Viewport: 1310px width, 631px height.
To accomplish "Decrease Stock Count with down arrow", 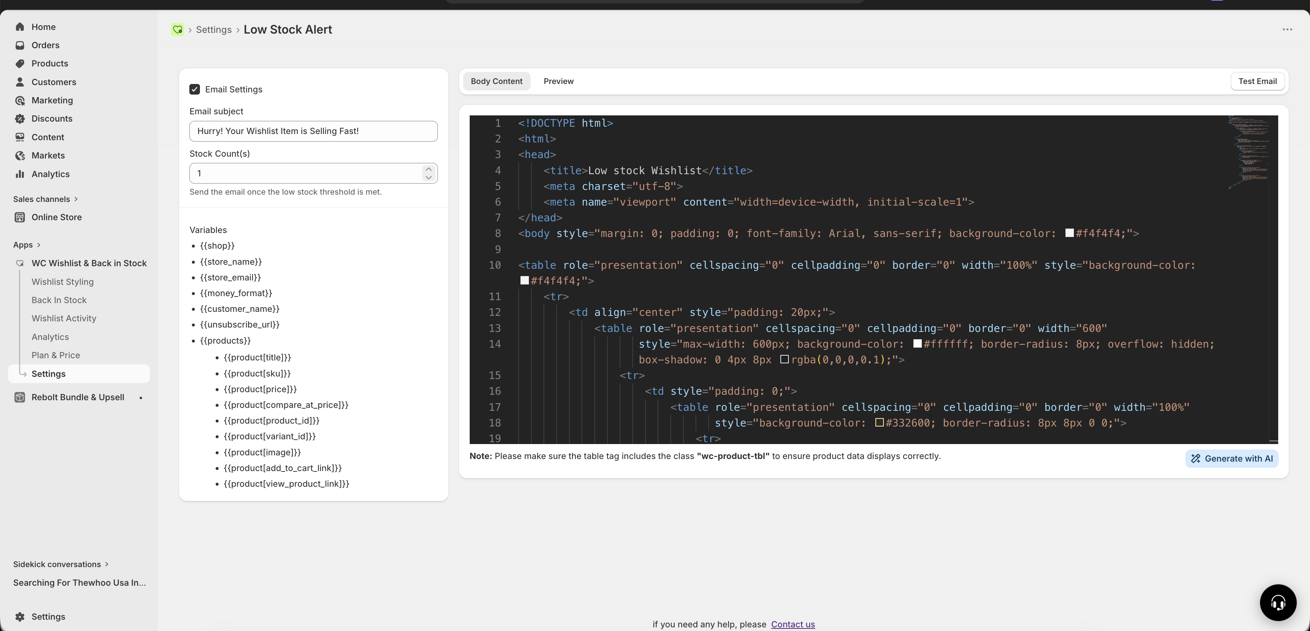I will [x=429, y=177].
